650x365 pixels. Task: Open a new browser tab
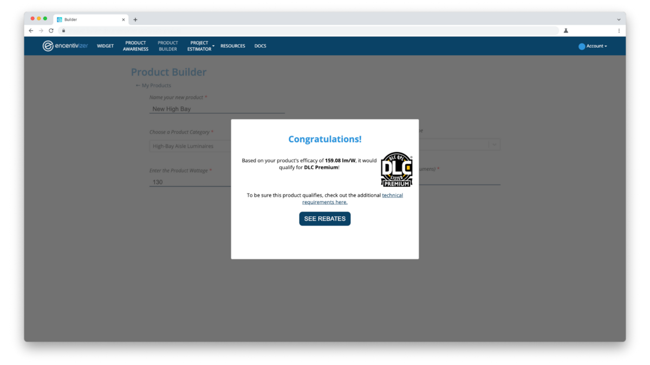click(135, 19)
